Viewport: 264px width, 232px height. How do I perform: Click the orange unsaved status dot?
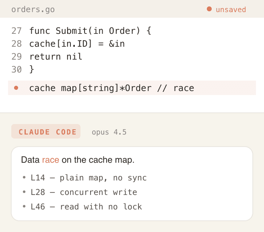[209, 9]
